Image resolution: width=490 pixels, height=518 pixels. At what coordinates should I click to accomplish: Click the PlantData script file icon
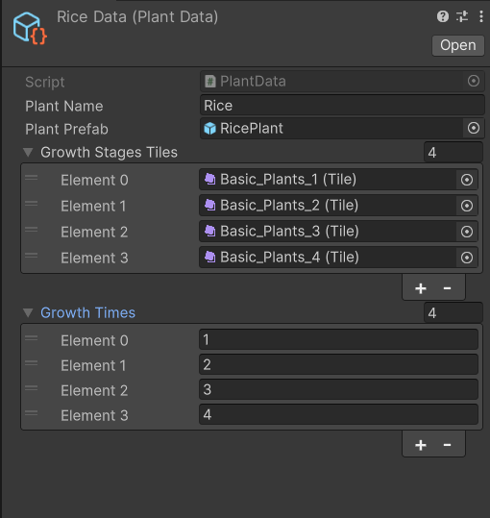(210, 82)
